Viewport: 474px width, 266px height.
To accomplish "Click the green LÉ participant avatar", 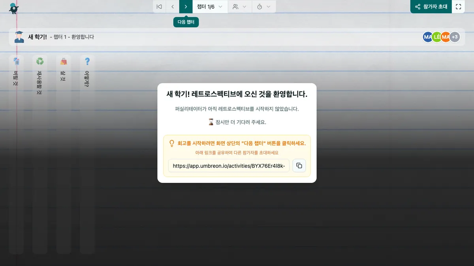I will pyautogui.click(x=436, y=37).
